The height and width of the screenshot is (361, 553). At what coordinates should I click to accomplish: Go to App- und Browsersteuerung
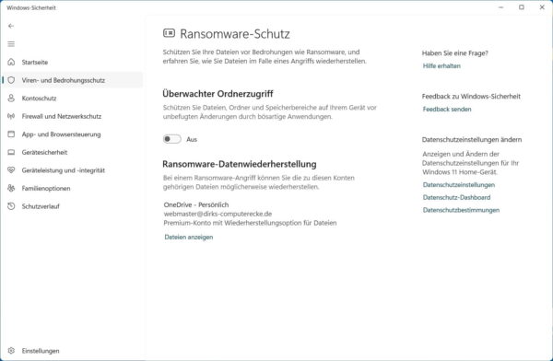point(73,134)
